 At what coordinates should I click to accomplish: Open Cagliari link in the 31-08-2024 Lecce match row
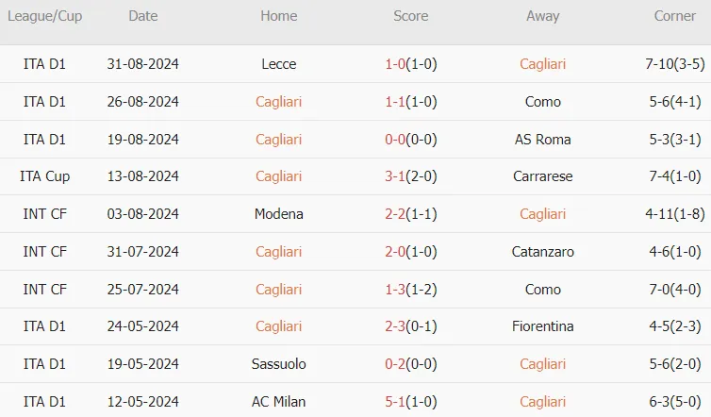tap(542, 64)
